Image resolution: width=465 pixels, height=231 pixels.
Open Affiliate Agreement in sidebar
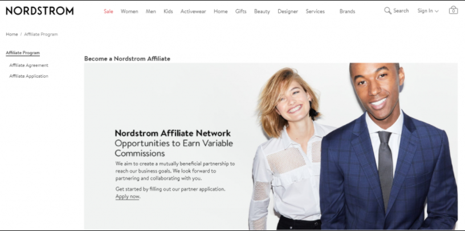(28, 65)
